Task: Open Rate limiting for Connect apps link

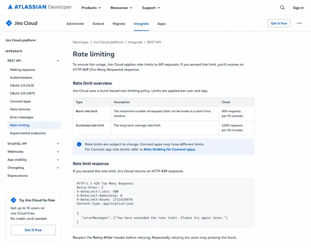Action: [169, 149]
